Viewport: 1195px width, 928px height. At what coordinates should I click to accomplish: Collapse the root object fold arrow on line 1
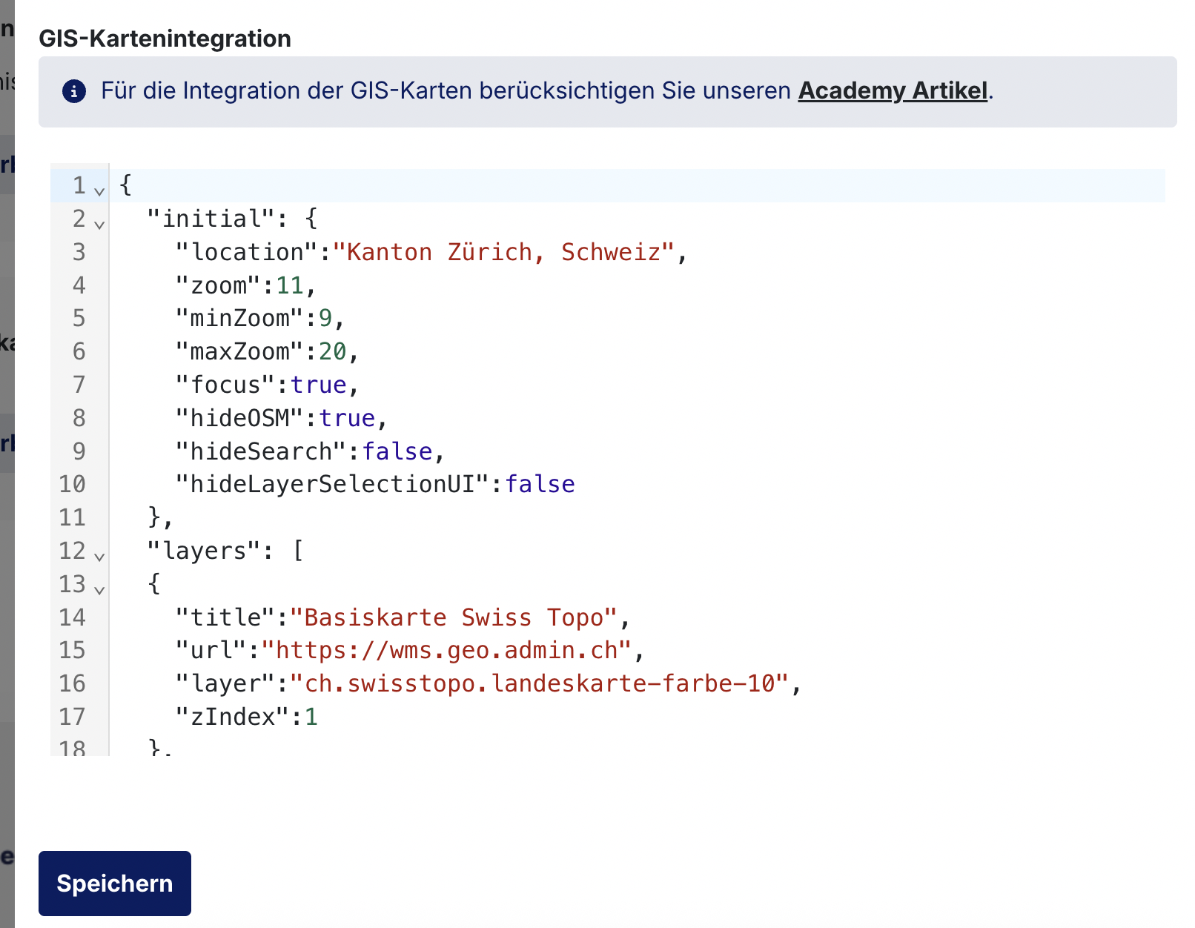(x=99, y=190)
